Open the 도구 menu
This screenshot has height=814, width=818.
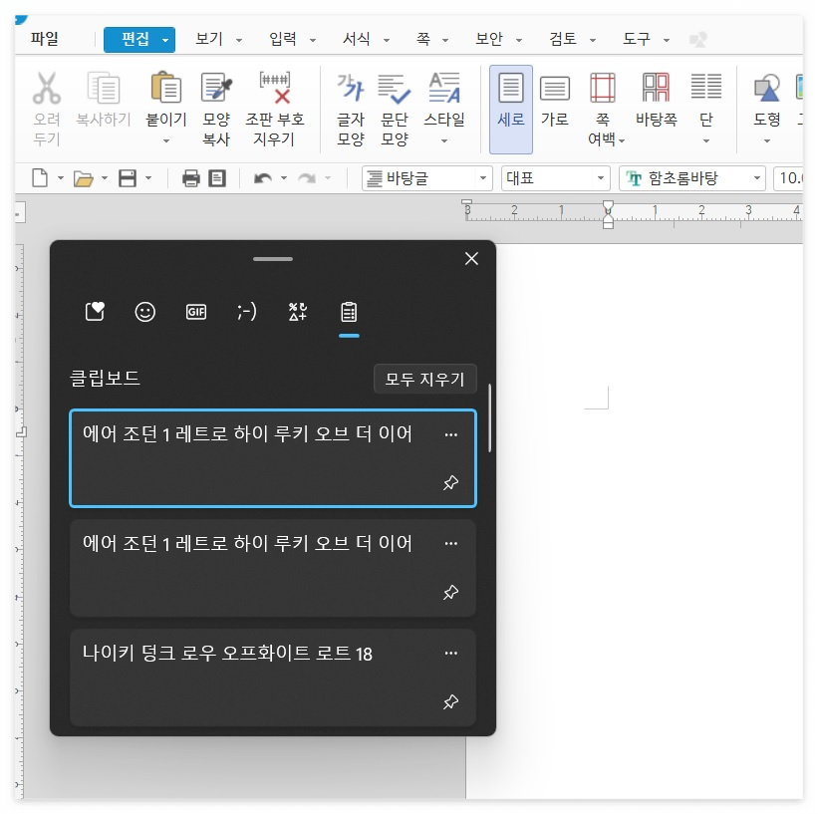[637, 39]
